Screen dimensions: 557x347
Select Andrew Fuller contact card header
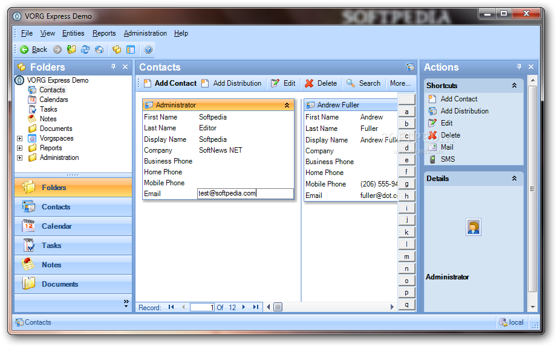pos(351,105)
